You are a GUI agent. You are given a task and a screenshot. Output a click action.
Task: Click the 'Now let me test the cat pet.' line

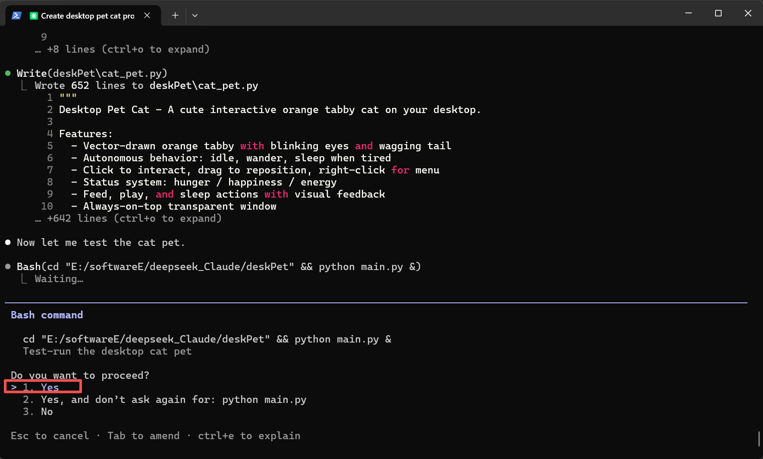(x=101, y=242)
